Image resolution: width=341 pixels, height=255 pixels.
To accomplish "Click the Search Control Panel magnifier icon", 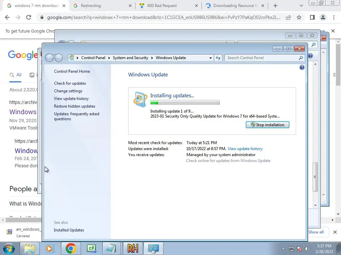I will click(x=301, y=58).
